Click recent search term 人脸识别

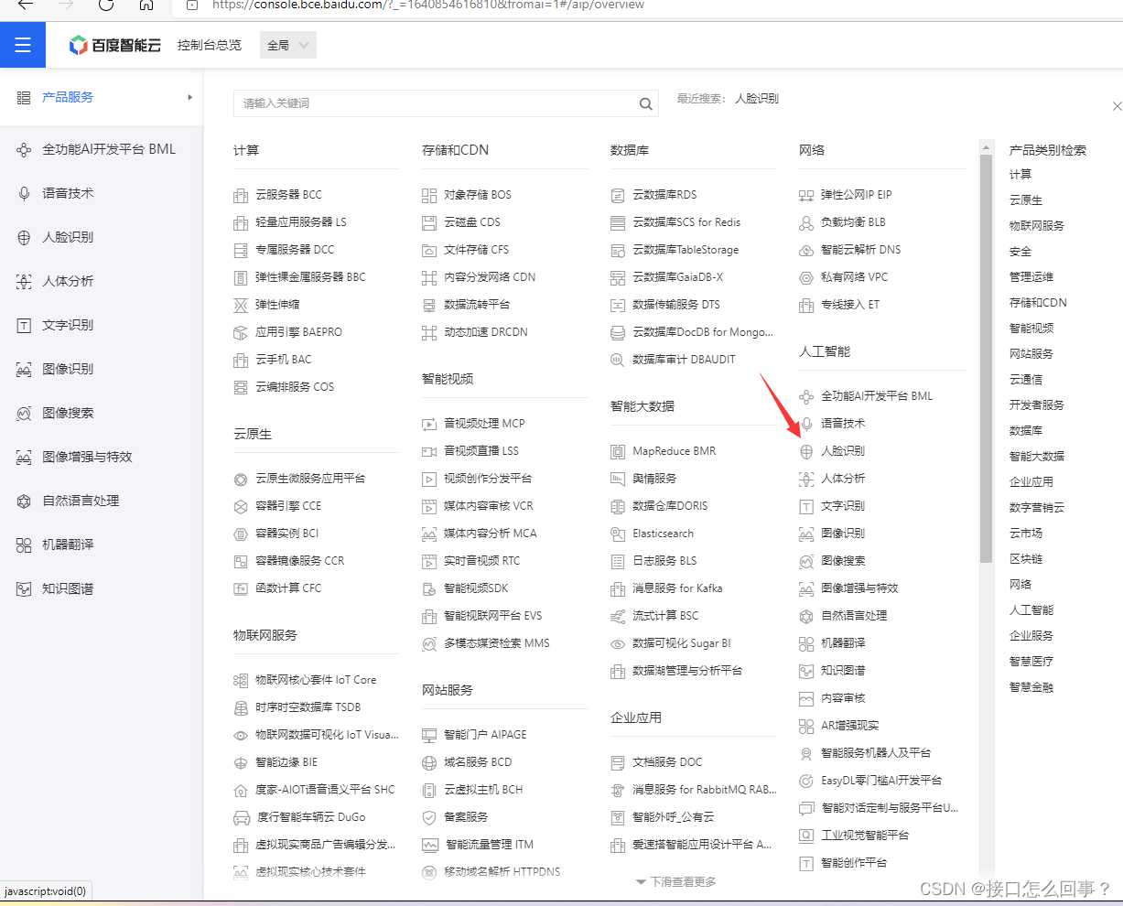click(x=757, y=99)
